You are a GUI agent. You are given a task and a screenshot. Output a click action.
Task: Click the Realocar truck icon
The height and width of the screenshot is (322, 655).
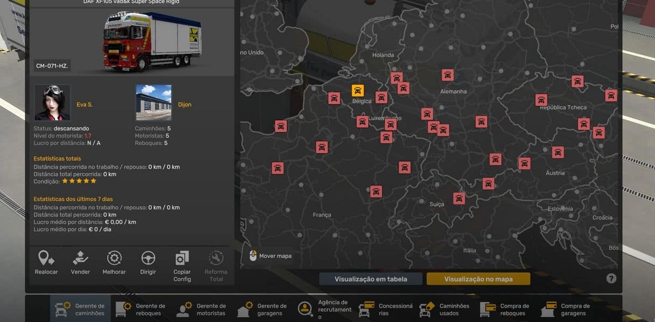pyautogui.click(x=46, y=259)
